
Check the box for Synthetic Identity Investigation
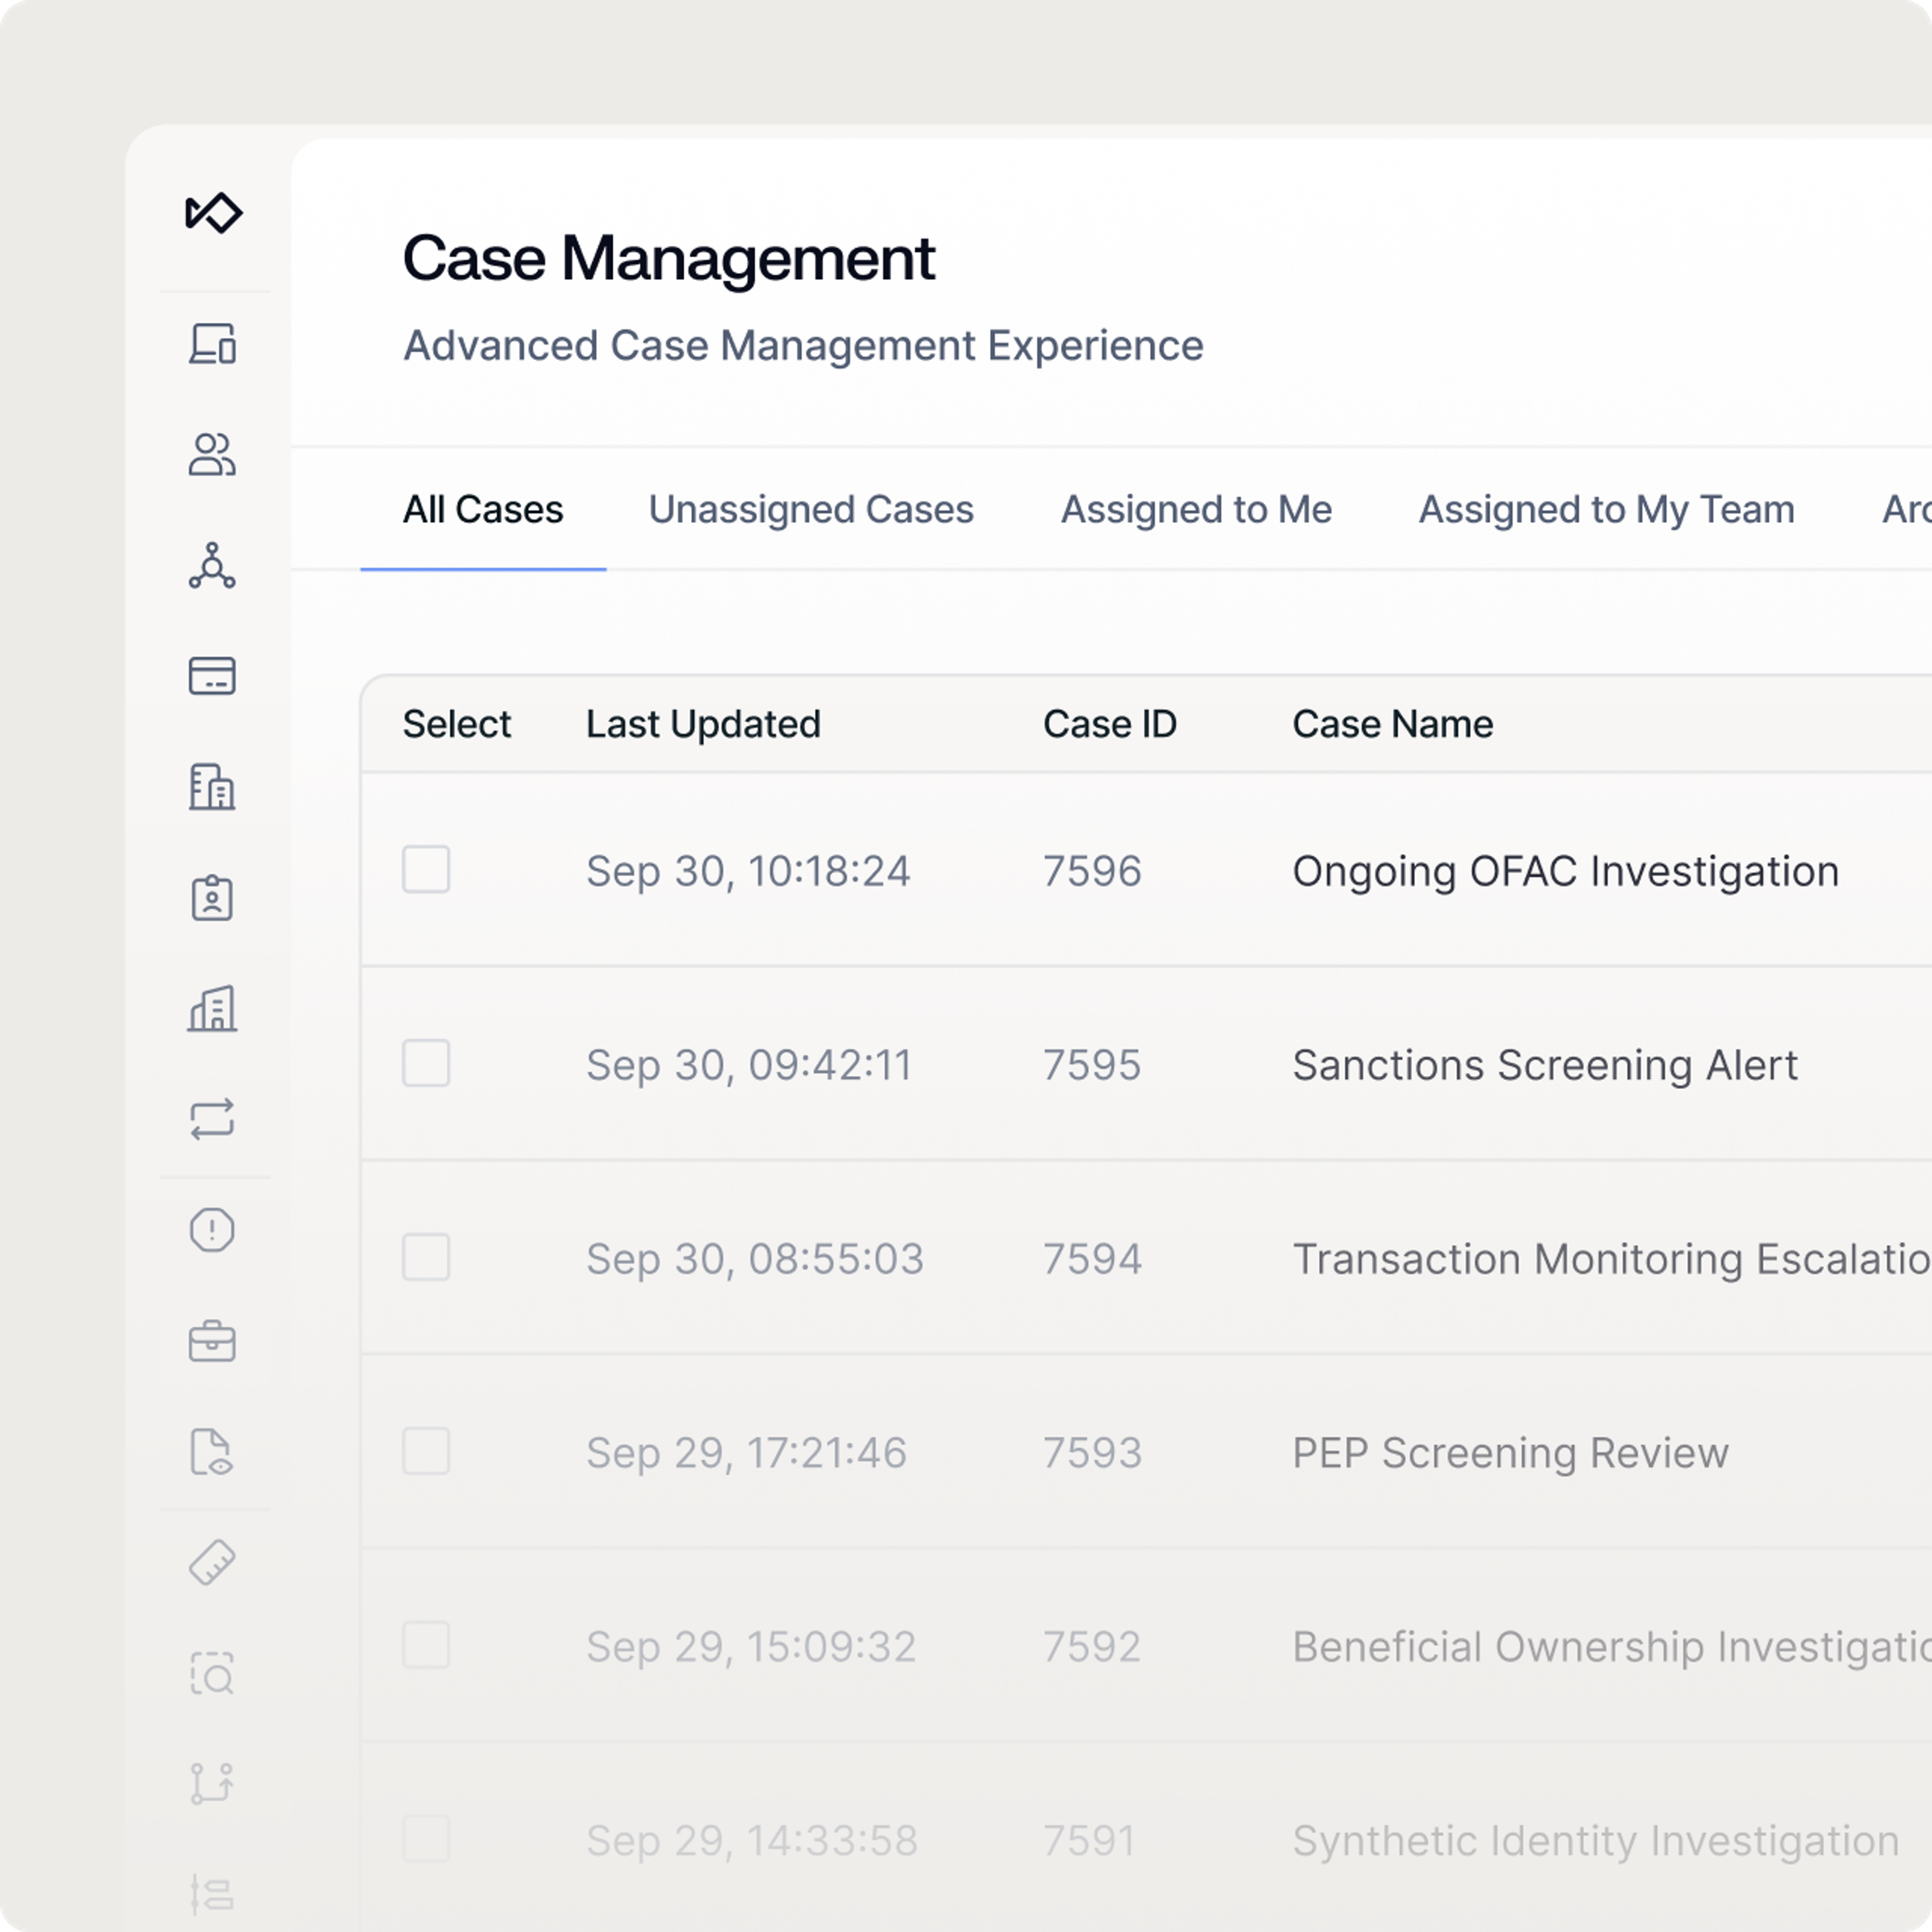pos(426,1839)
